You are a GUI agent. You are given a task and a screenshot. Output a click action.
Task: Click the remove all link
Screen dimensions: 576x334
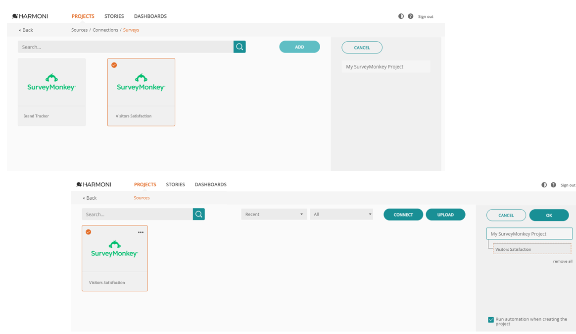coord(563,261)
